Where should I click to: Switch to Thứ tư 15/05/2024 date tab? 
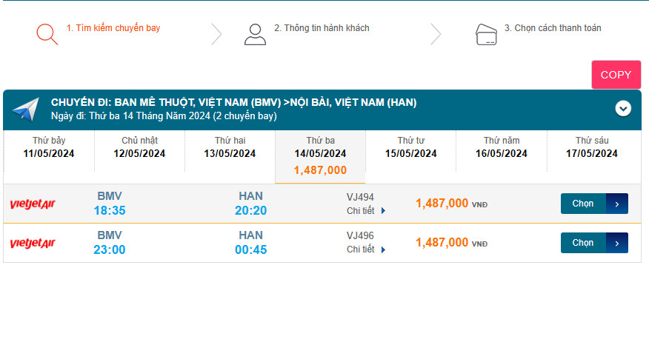(410, 147)
